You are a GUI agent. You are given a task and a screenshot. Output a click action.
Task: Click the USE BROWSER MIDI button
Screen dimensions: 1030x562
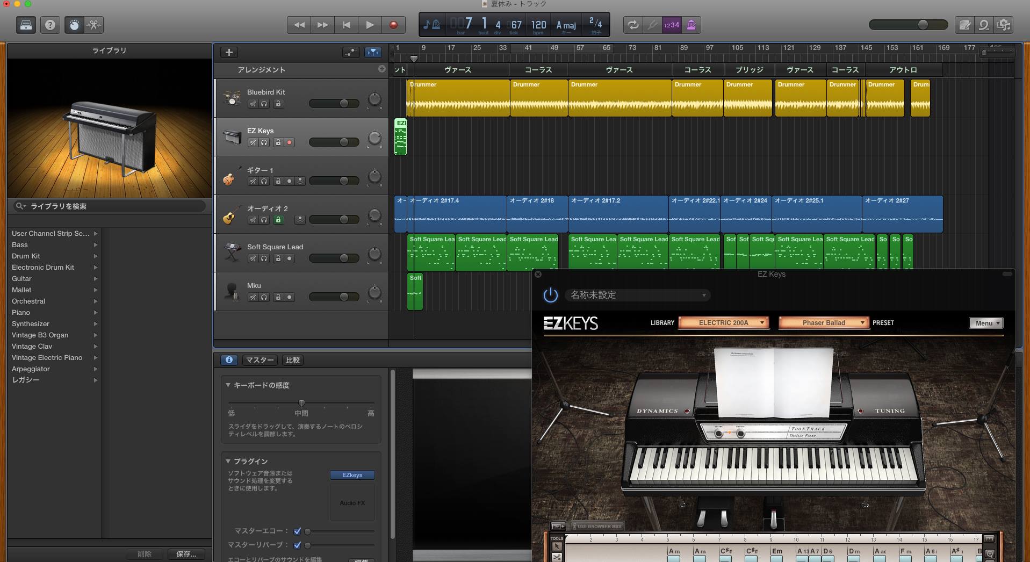pos(596,526)
